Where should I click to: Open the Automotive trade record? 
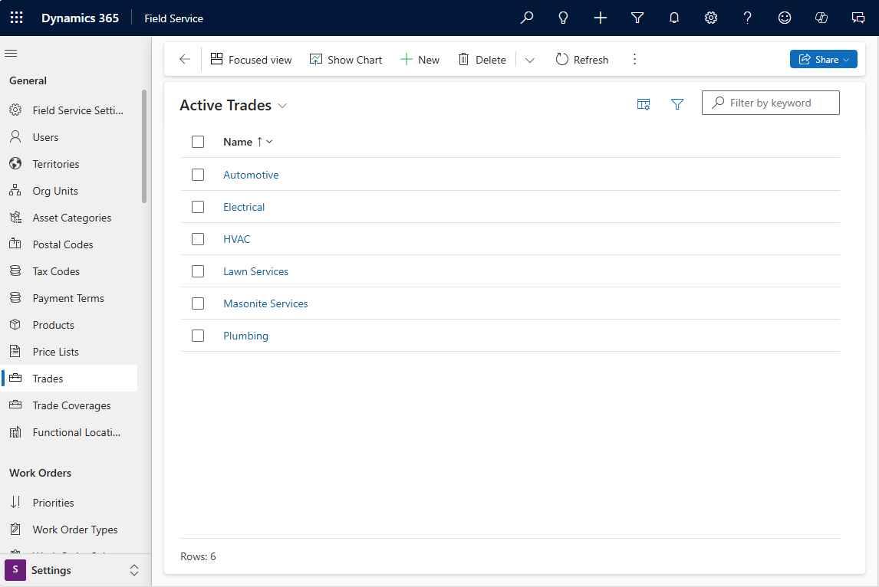[x=251, y=175]
